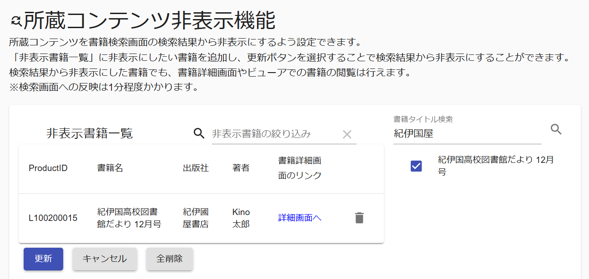Viewport: 589px width, 279px height.
Task: Click the 所蔵コンテンツ非表示機能 page title
Action: click(150, 20)
